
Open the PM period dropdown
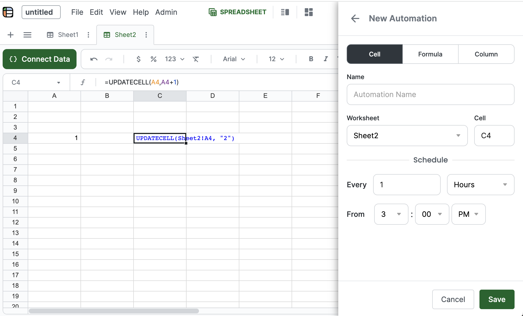click(x=468, y=214)
